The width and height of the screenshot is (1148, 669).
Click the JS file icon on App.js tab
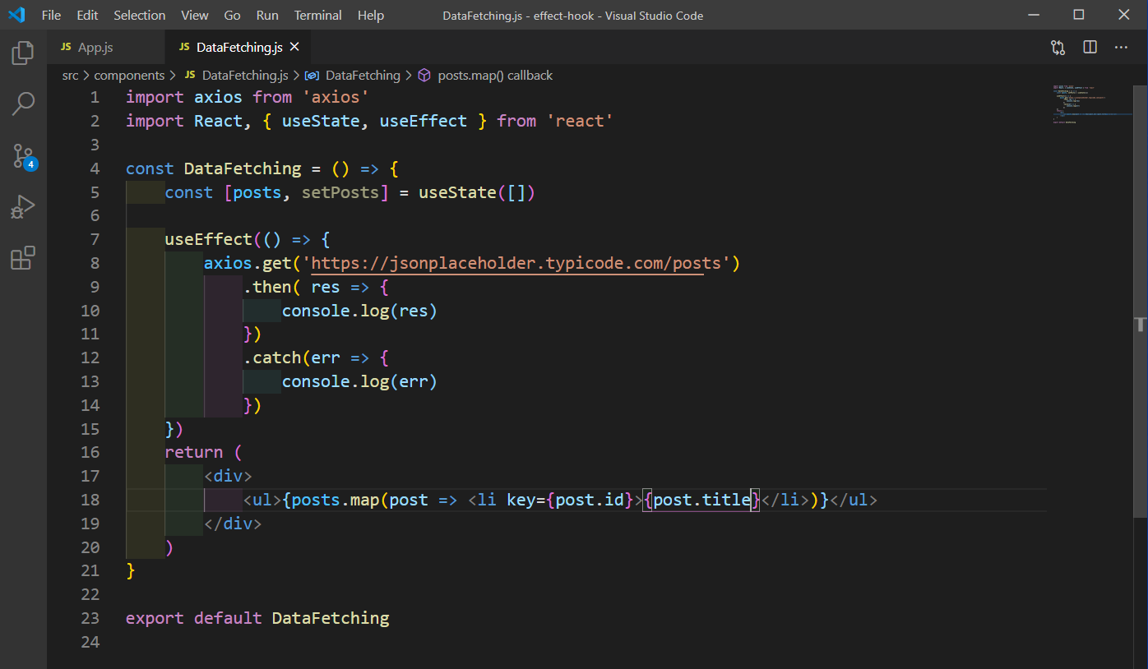(x=66, y=48)
